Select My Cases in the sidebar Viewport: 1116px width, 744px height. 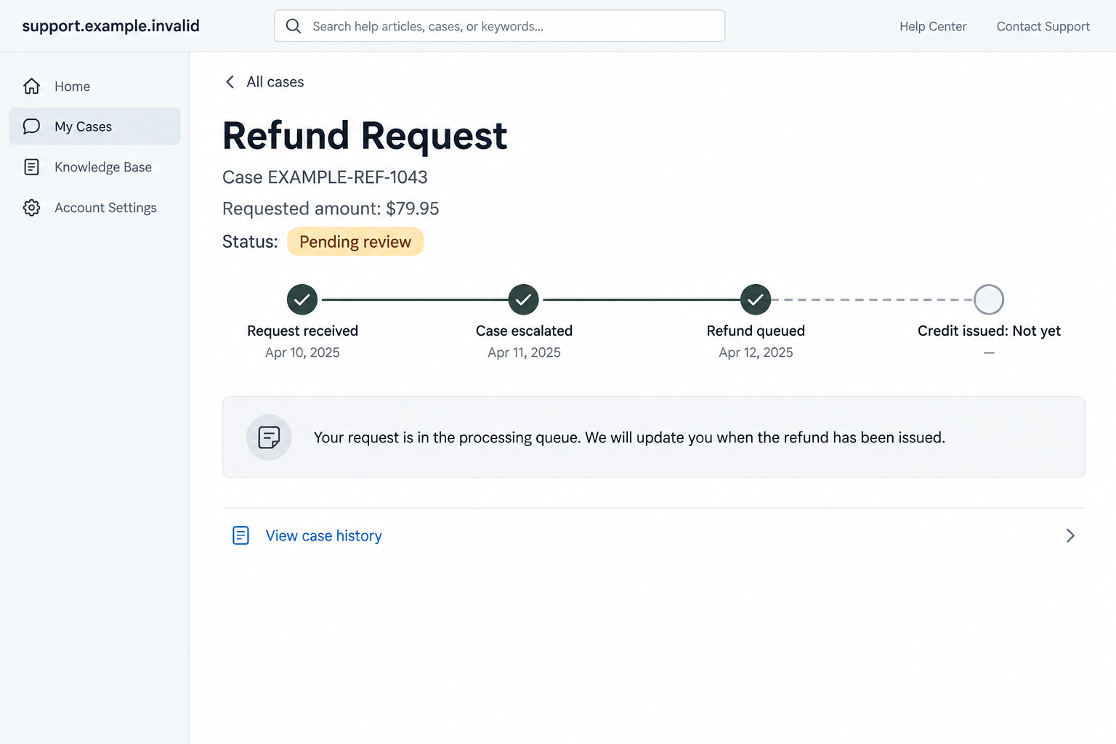pyautogui.click(x=94, y=126)
